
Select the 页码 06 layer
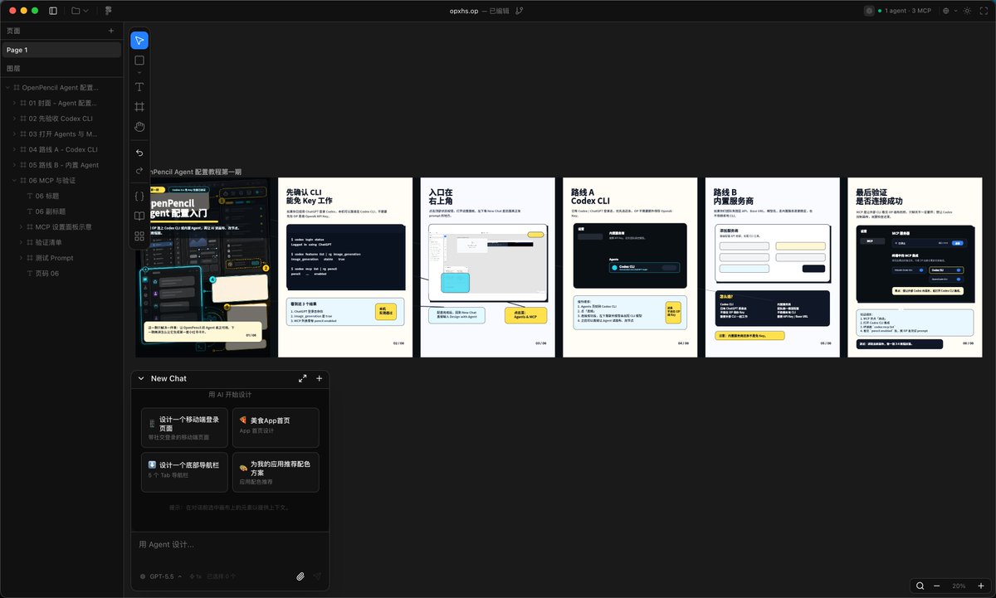pos(62,273)
